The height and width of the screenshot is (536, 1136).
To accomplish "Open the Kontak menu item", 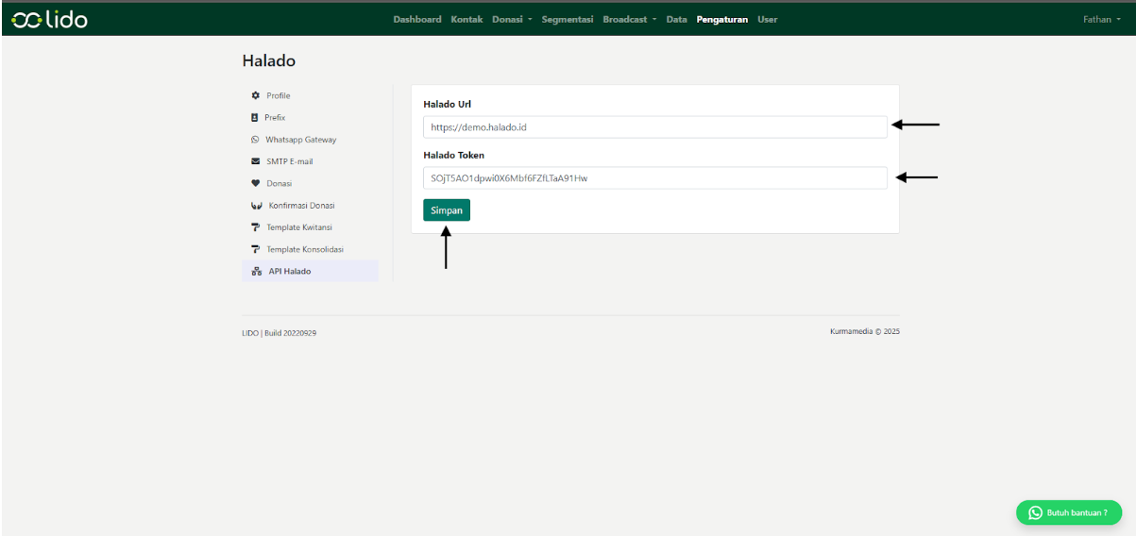I will tap(466, 20).
